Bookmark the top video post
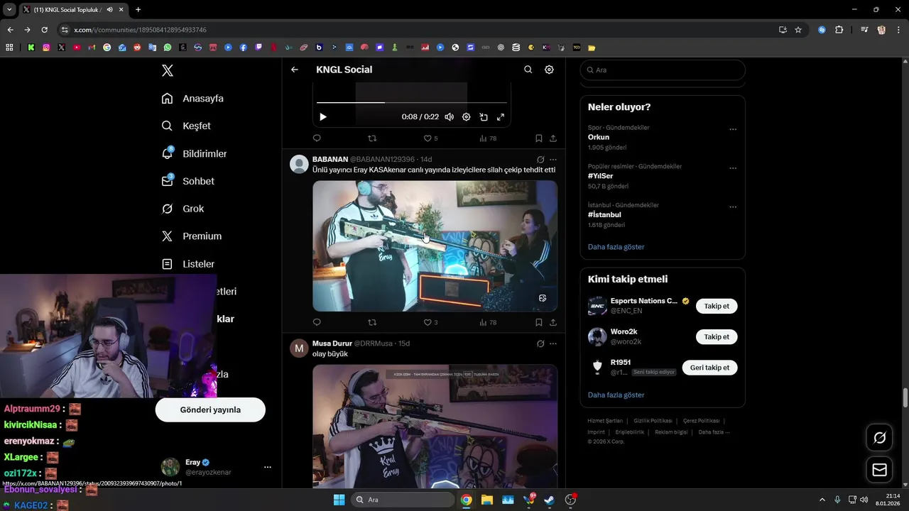The width and height of the screenshot is (909, 511). [x=539, y=138]
